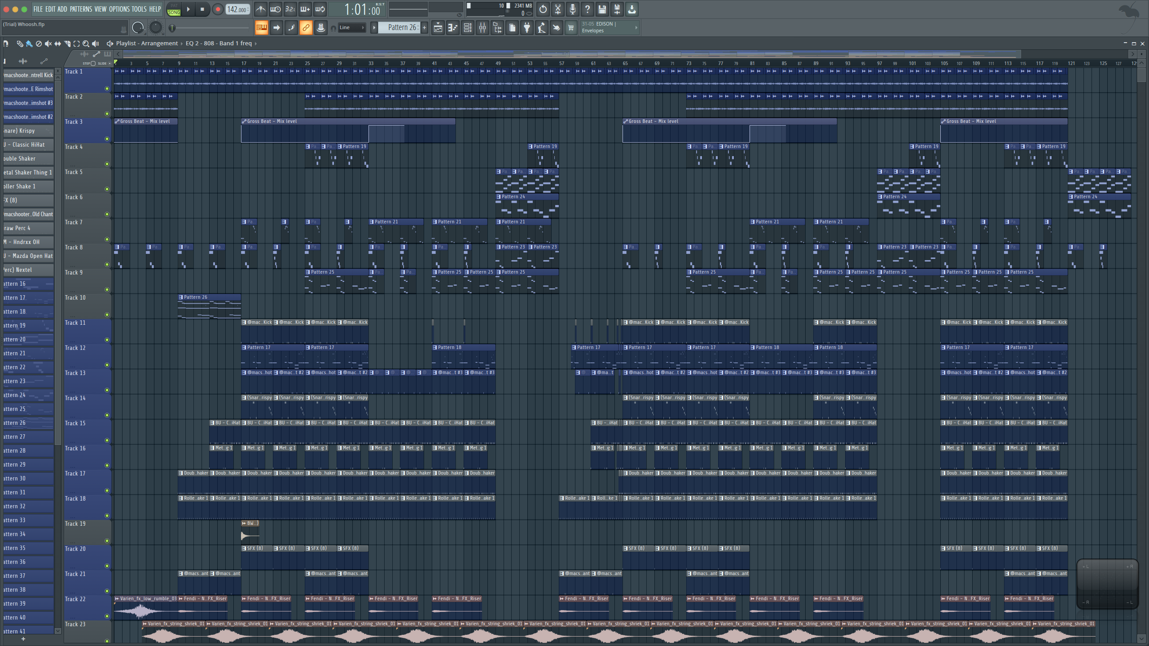Open the ADD menu
The width and height of the screenshot is (1149, 646).
tap(62, 9)
